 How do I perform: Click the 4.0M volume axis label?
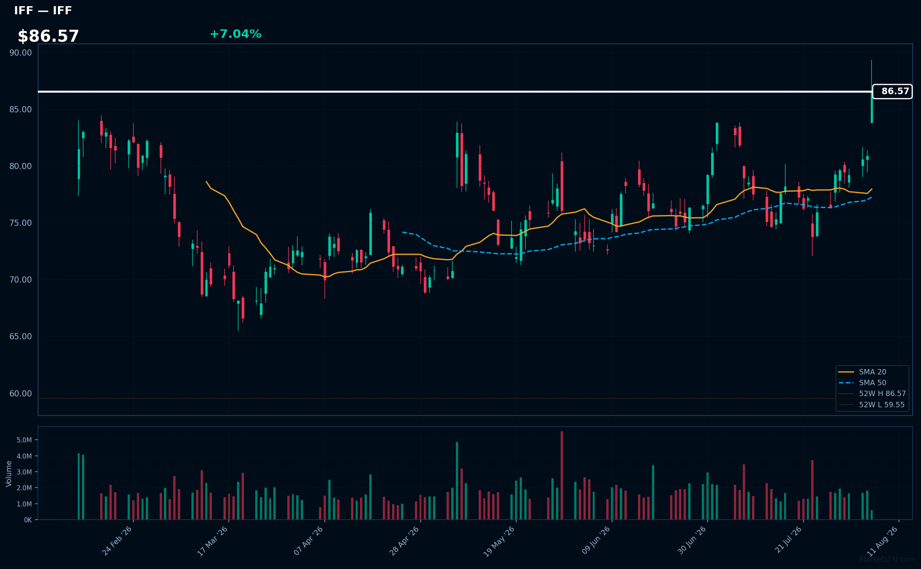pyautogui.click(x=24, y=456)
